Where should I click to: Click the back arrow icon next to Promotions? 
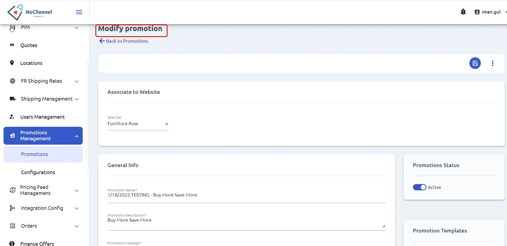pyautogui.click(x=102, y=41)
